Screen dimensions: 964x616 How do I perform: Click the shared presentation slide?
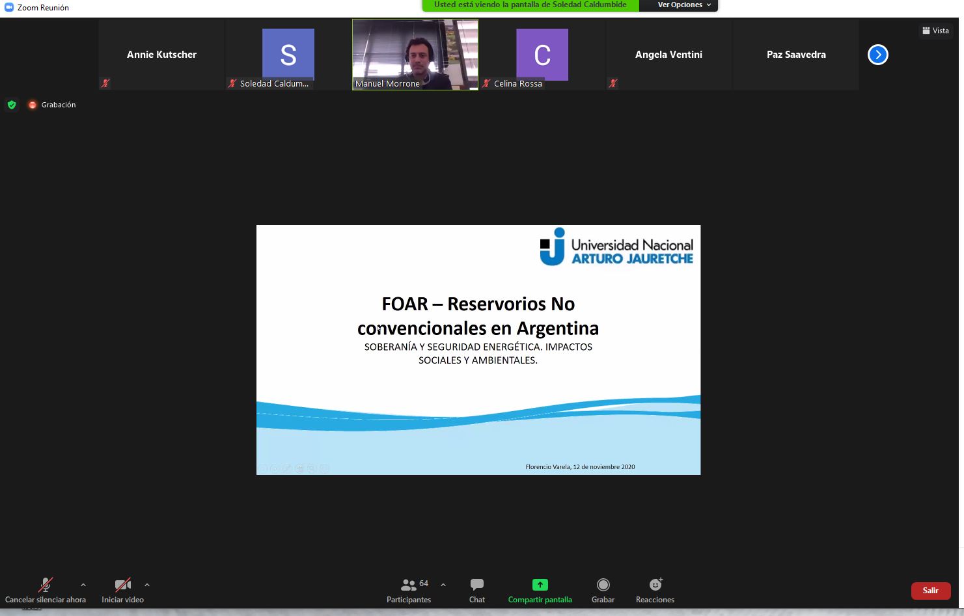(478, 349)
